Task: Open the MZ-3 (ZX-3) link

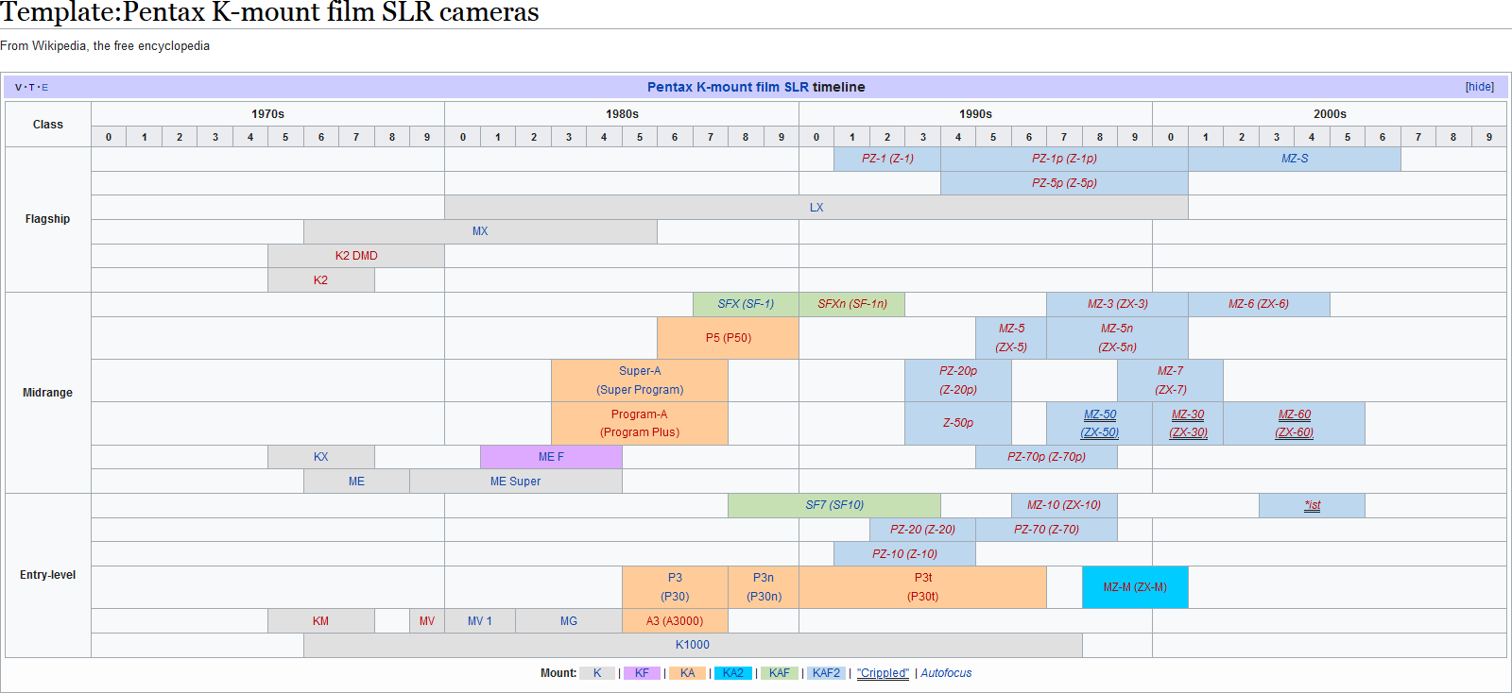Action: [1117, 304]
